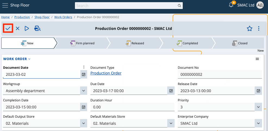
Task: Open the Production Order document type link
Action: 106,73
